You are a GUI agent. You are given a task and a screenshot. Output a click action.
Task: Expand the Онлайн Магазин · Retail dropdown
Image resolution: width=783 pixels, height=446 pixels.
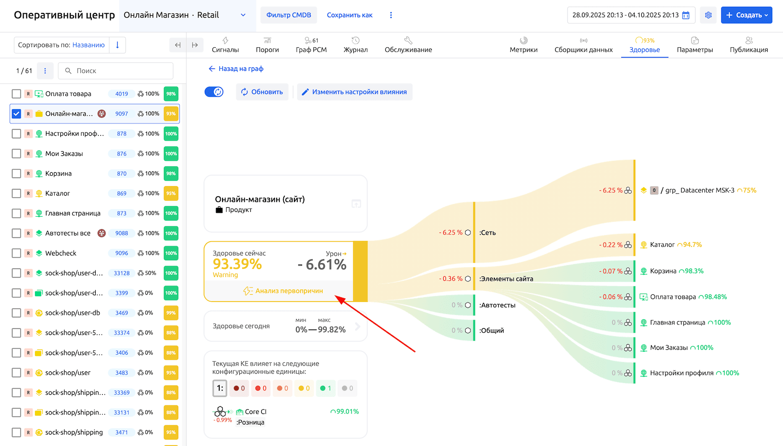tap(243, 15)
